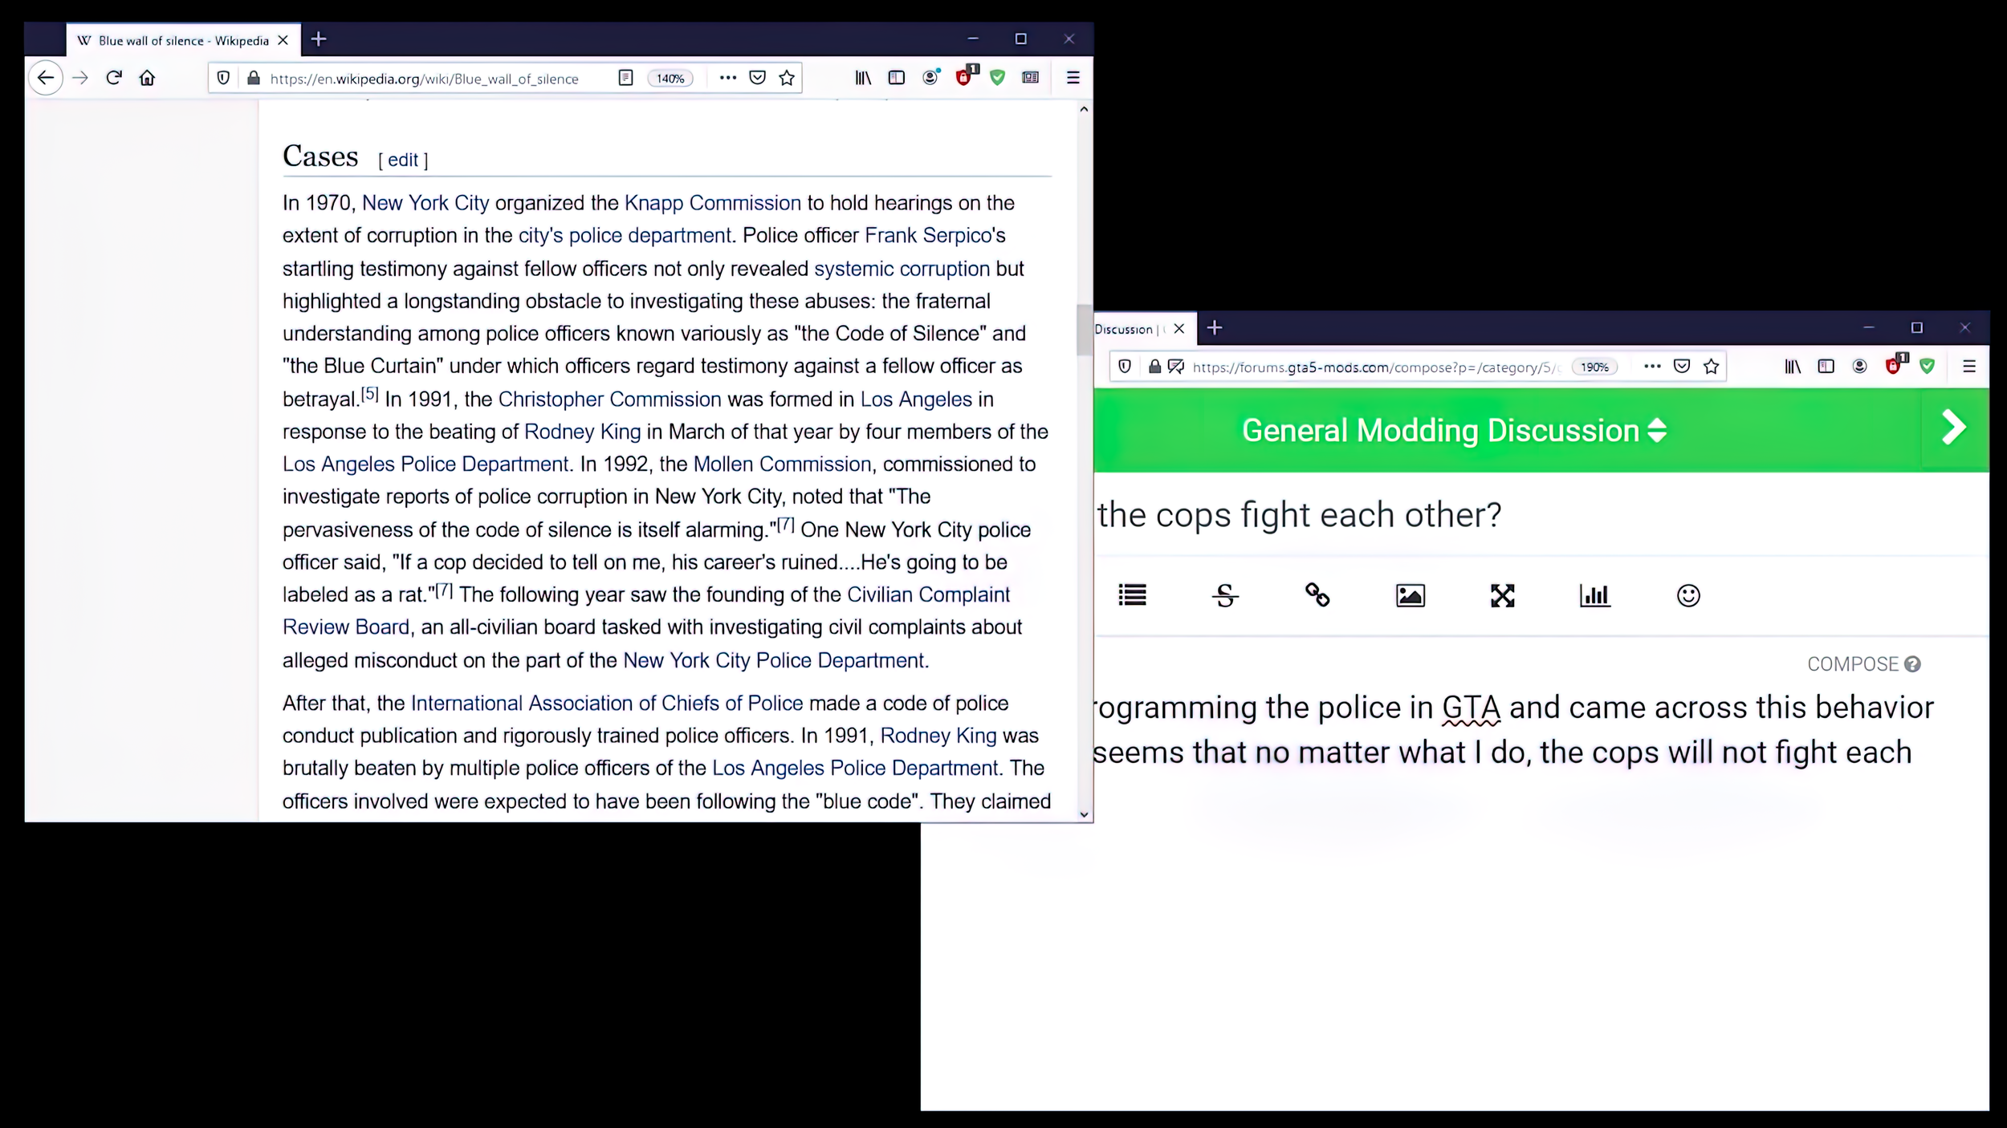The image size is (2007, 1128).
Task: Click into the compose text area
Action: click(x=1541, y=883)
